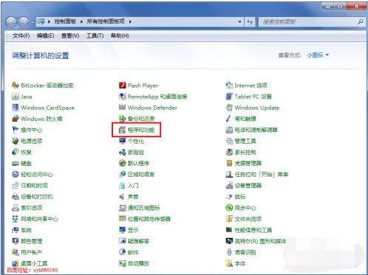Click the 字体 fonts icon
The width and height of the screenshot is (368, 275).
tap(229, 263)
